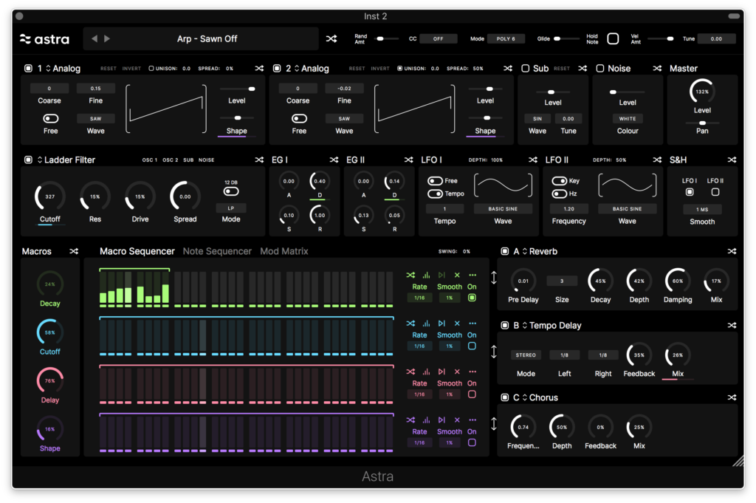Viewport: 756px width, 503px height.
Task: Clear the pink Delay sequencer lane
Action: (457, 372)
